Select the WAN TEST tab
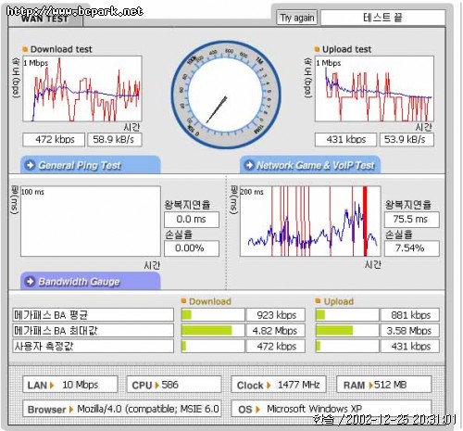This screenshot has height=431, width=463. pyautogui.click(x=45, y=19)
